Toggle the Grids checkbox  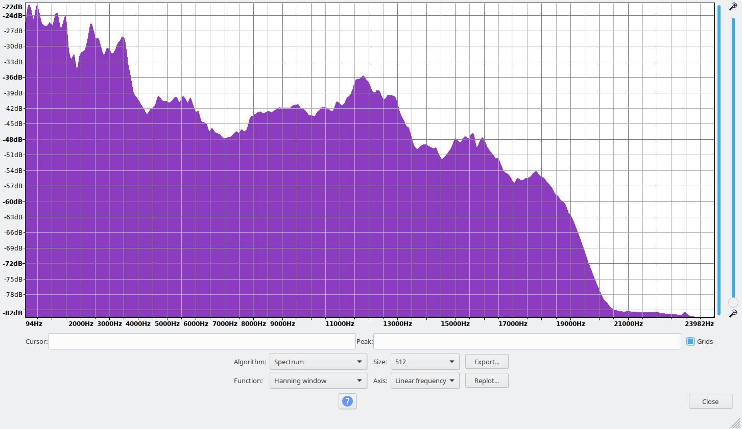[x=690, y=341]
